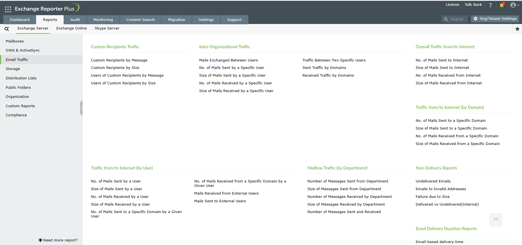Open Mails Sent to External Users report
This screenshot has width=522, height=245.
(220, 201)
